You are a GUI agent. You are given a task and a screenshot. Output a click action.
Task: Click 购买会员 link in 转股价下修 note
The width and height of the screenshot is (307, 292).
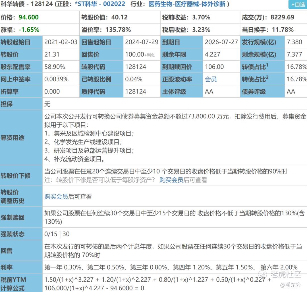171,180
